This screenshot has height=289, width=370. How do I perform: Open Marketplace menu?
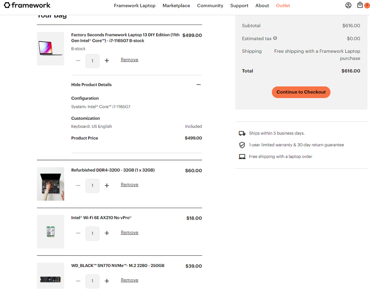[176, 5]
